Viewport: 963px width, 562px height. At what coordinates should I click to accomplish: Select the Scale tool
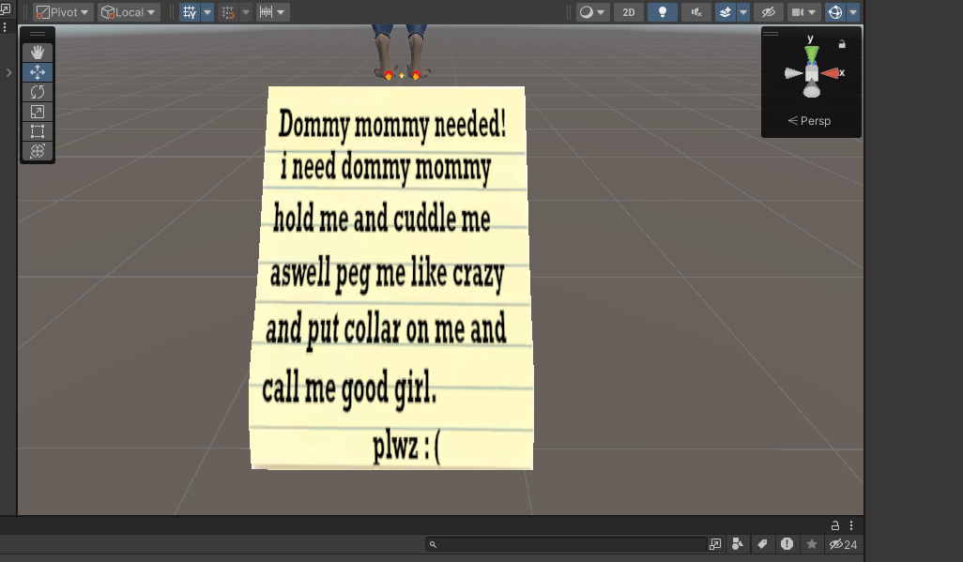(x=38, y=112)
